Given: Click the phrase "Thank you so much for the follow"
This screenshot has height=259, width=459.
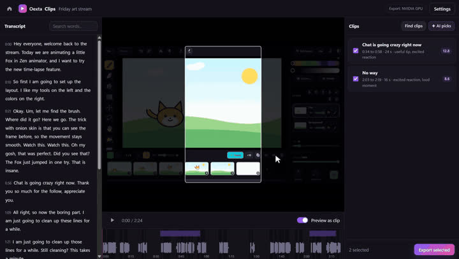Looking at the screenshot, I should (x=41, y=187).
